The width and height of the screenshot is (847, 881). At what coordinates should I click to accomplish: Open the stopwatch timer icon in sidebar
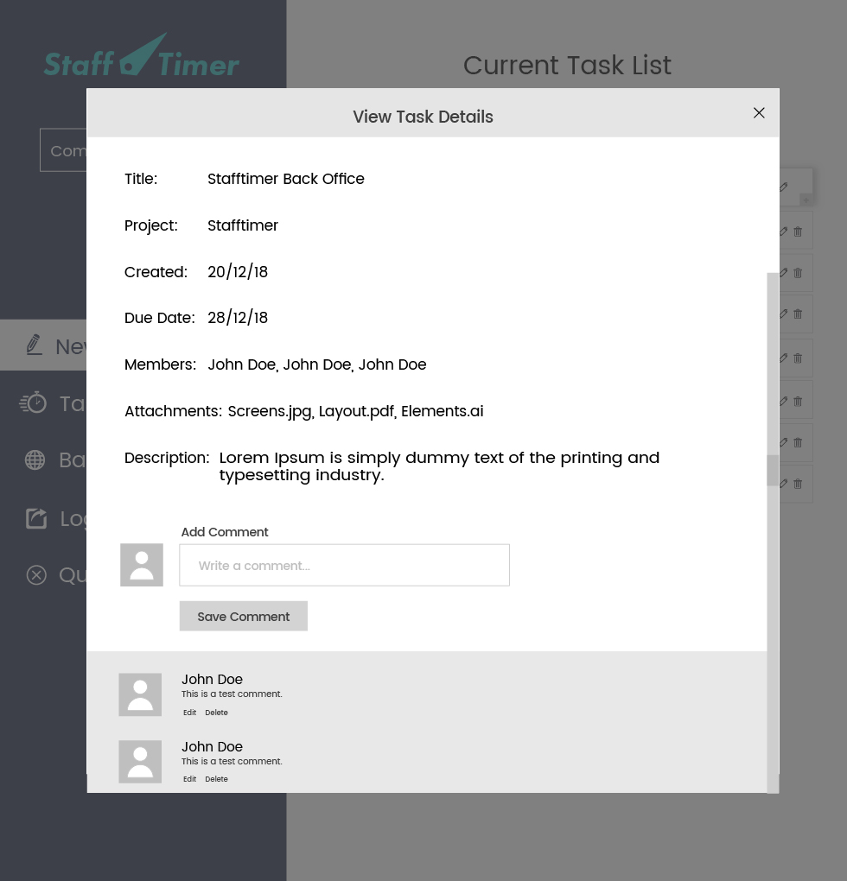tap(33, 402)
